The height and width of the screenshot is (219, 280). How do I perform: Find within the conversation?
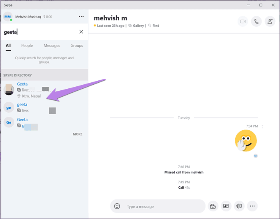pos(154,26)
